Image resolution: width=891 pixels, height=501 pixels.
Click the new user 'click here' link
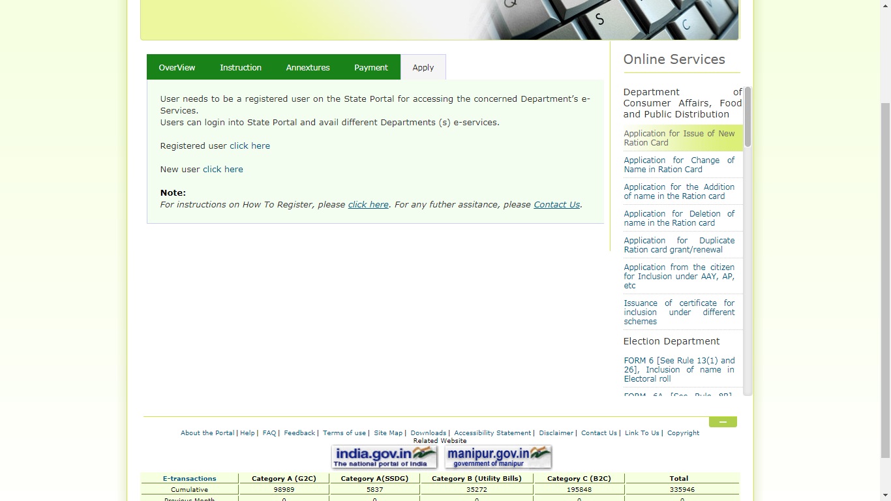coord(222,169)
